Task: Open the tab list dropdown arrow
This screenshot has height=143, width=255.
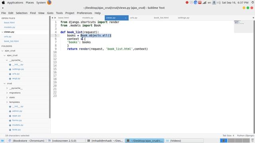Action: coord(253,18)
